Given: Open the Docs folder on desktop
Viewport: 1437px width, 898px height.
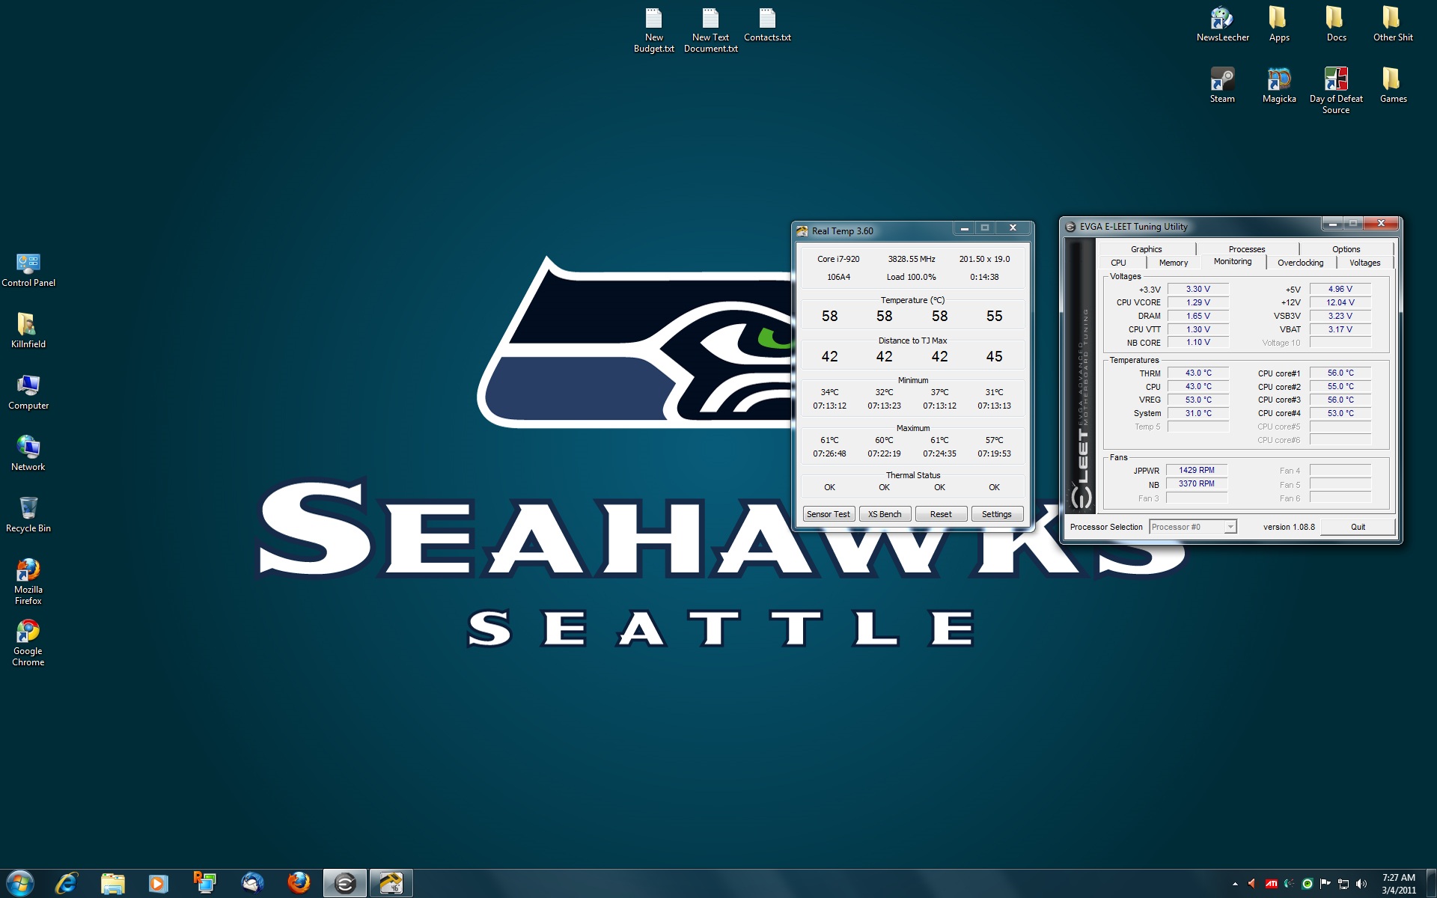Looking at the screenshot, I should 1336,25.
